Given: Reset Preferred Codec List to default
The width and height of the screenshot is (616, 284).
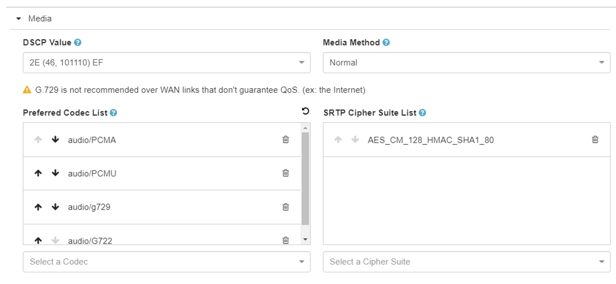Looking at the screenshot, I should pyautogui.click(x=305, y=111).
